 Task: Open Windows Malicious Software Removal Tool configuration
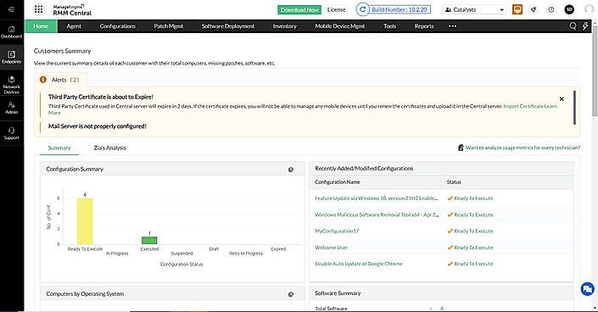pyautogui.click(x=377, y=214)
